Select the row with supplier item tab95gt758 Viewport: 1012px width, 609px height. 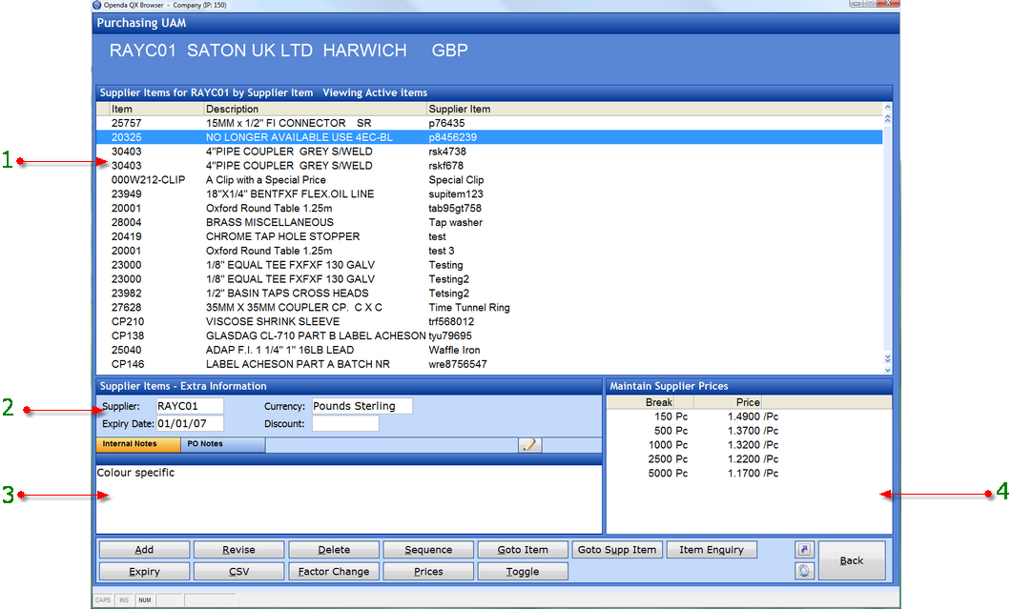point(489,209)
